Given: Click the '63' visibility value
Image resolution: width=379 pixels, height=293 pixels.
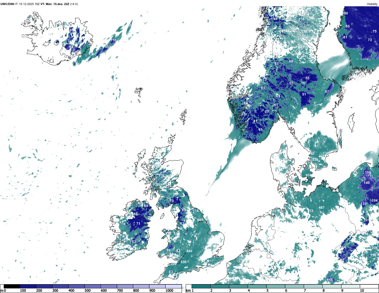Looking at the screenshot, I should click(x=278, y=96).
